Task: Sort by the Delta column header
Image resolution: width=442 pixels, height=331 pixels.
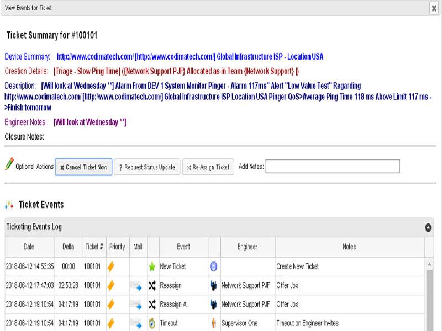Action: (x=69, y=247)
